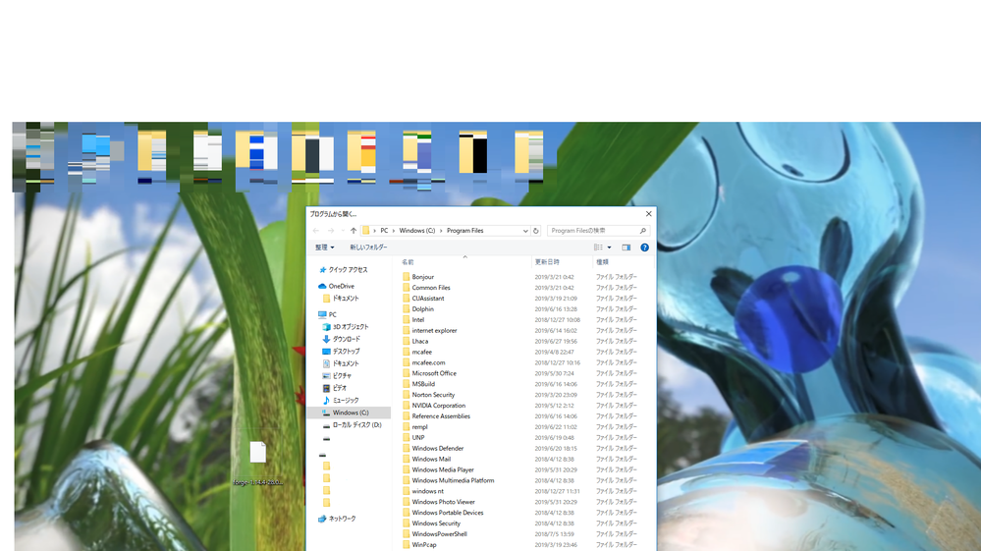Viewport: 981px width, 551px height.
Task: Click the forward navigation arrow
Action: (330, 231)
